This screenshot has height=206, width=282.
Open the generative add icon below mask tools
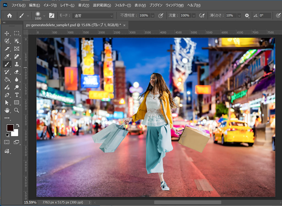click(x=7, y=151)
